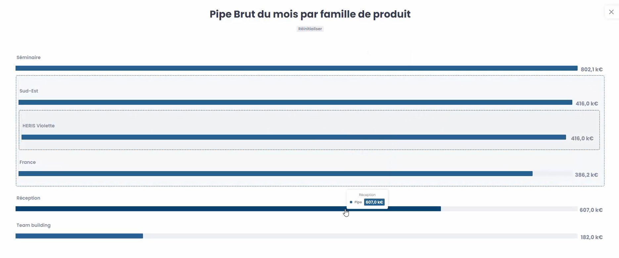The width and height of the screenshot is (619, 258).
Task: Expand the Réception family label
Action: click(28, 198)
